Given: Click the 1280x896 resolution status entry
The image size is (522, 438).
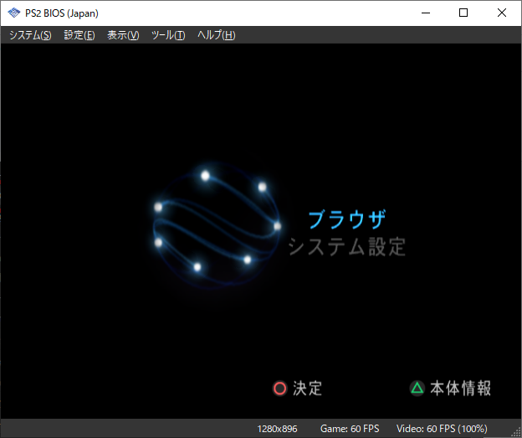Looking at the screenshot, I should pos(277,429).
